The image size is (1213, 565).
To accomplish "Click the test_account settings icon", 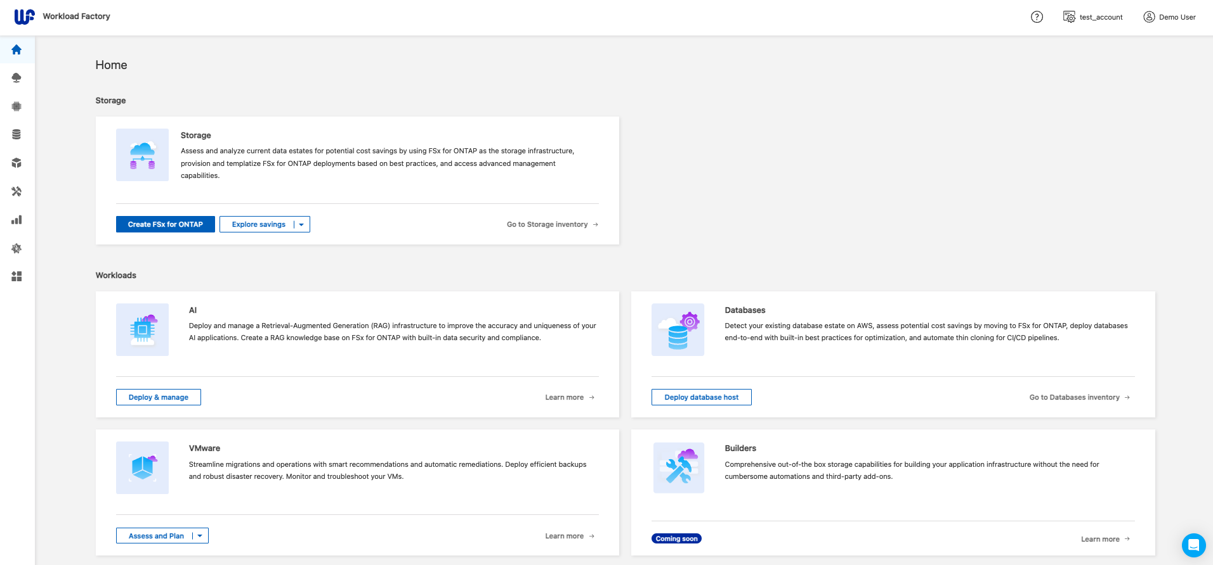I will click(1069, 17).
